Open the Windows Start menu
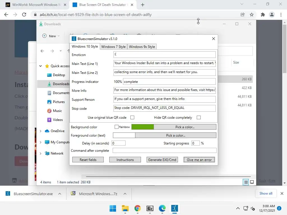Screen dimensions: 287x215 tap(113, 208)
